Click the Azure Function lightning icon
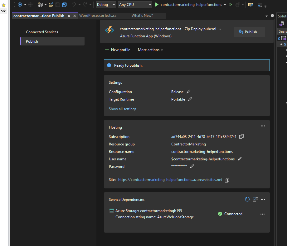 point(109,30)
